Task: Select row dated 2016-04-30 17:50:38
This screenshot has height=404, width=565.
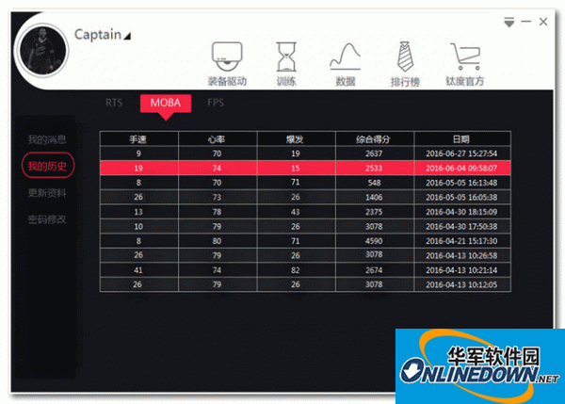Action: coord(305,226)
